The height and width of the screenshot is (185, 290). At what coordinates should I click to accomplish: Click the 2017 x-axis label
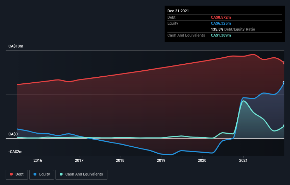coord(79,160)
